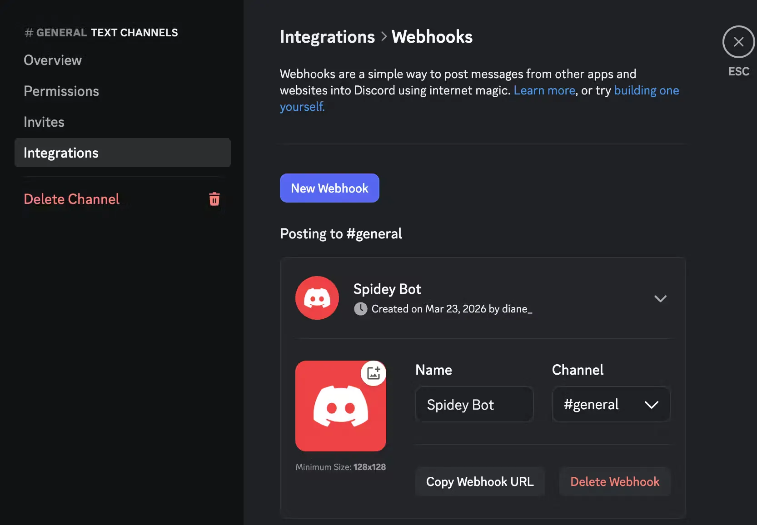
Task: Open the #general channel dropdown
Action: click(x=611, y=404)
